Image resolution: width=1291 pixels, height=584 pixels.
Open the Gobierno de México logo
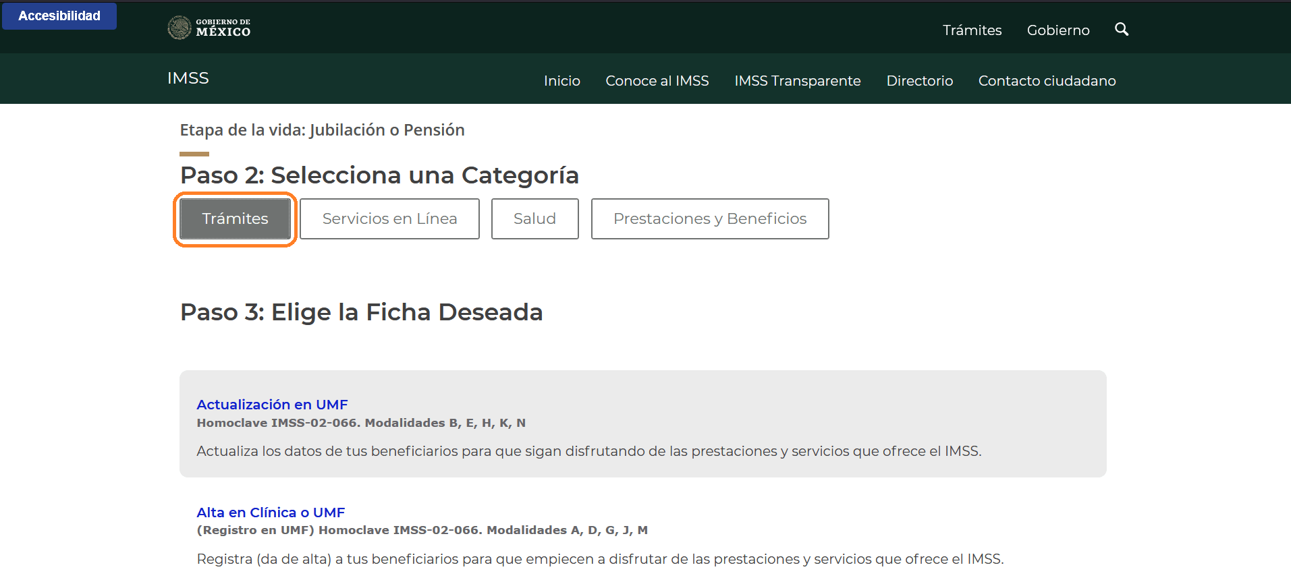click(209, 28)
